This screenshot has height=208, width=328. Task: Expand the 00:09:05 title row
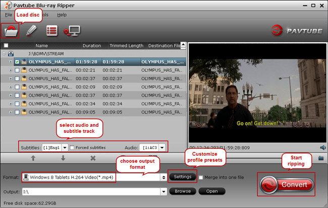(x=11, y=112)
